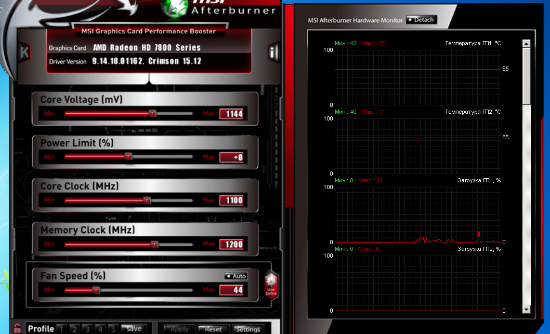Select profile slot 4

coord(100,329)
